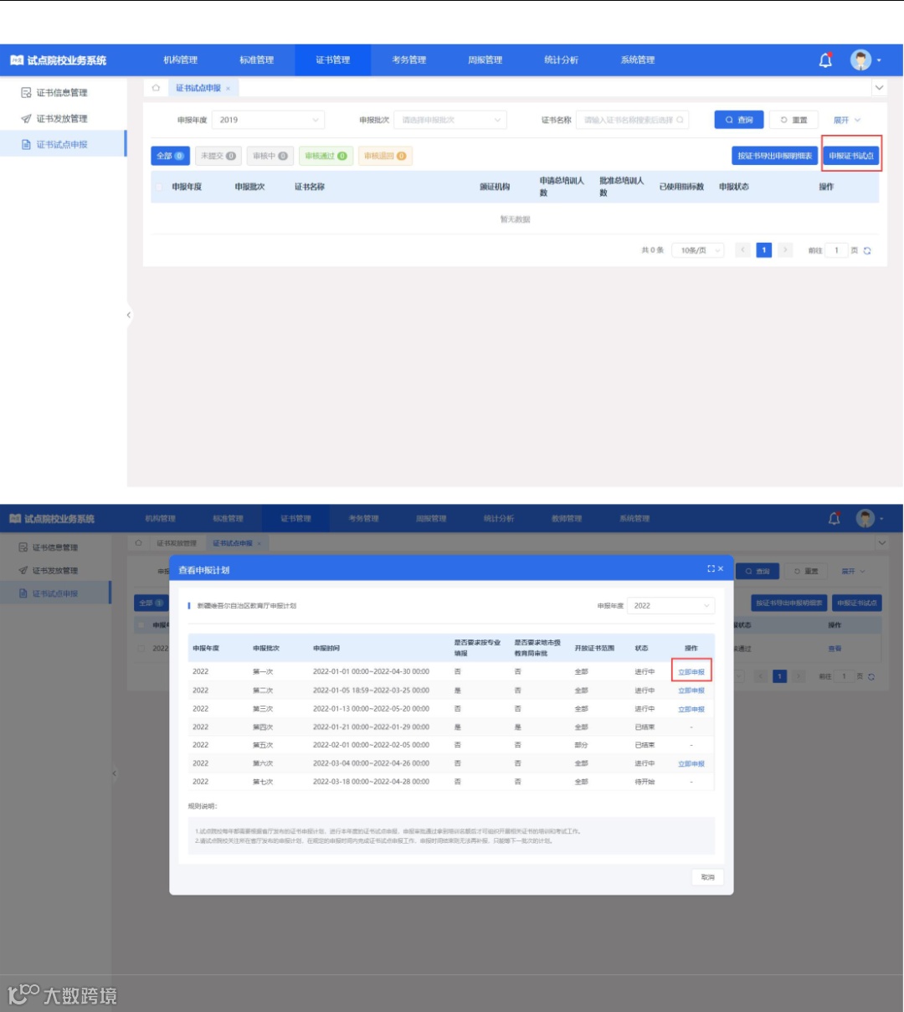Focus the 证书名称 search field in the top screenshot
The width and height of the screenshot is (904, 1012).
pos(633,121)
